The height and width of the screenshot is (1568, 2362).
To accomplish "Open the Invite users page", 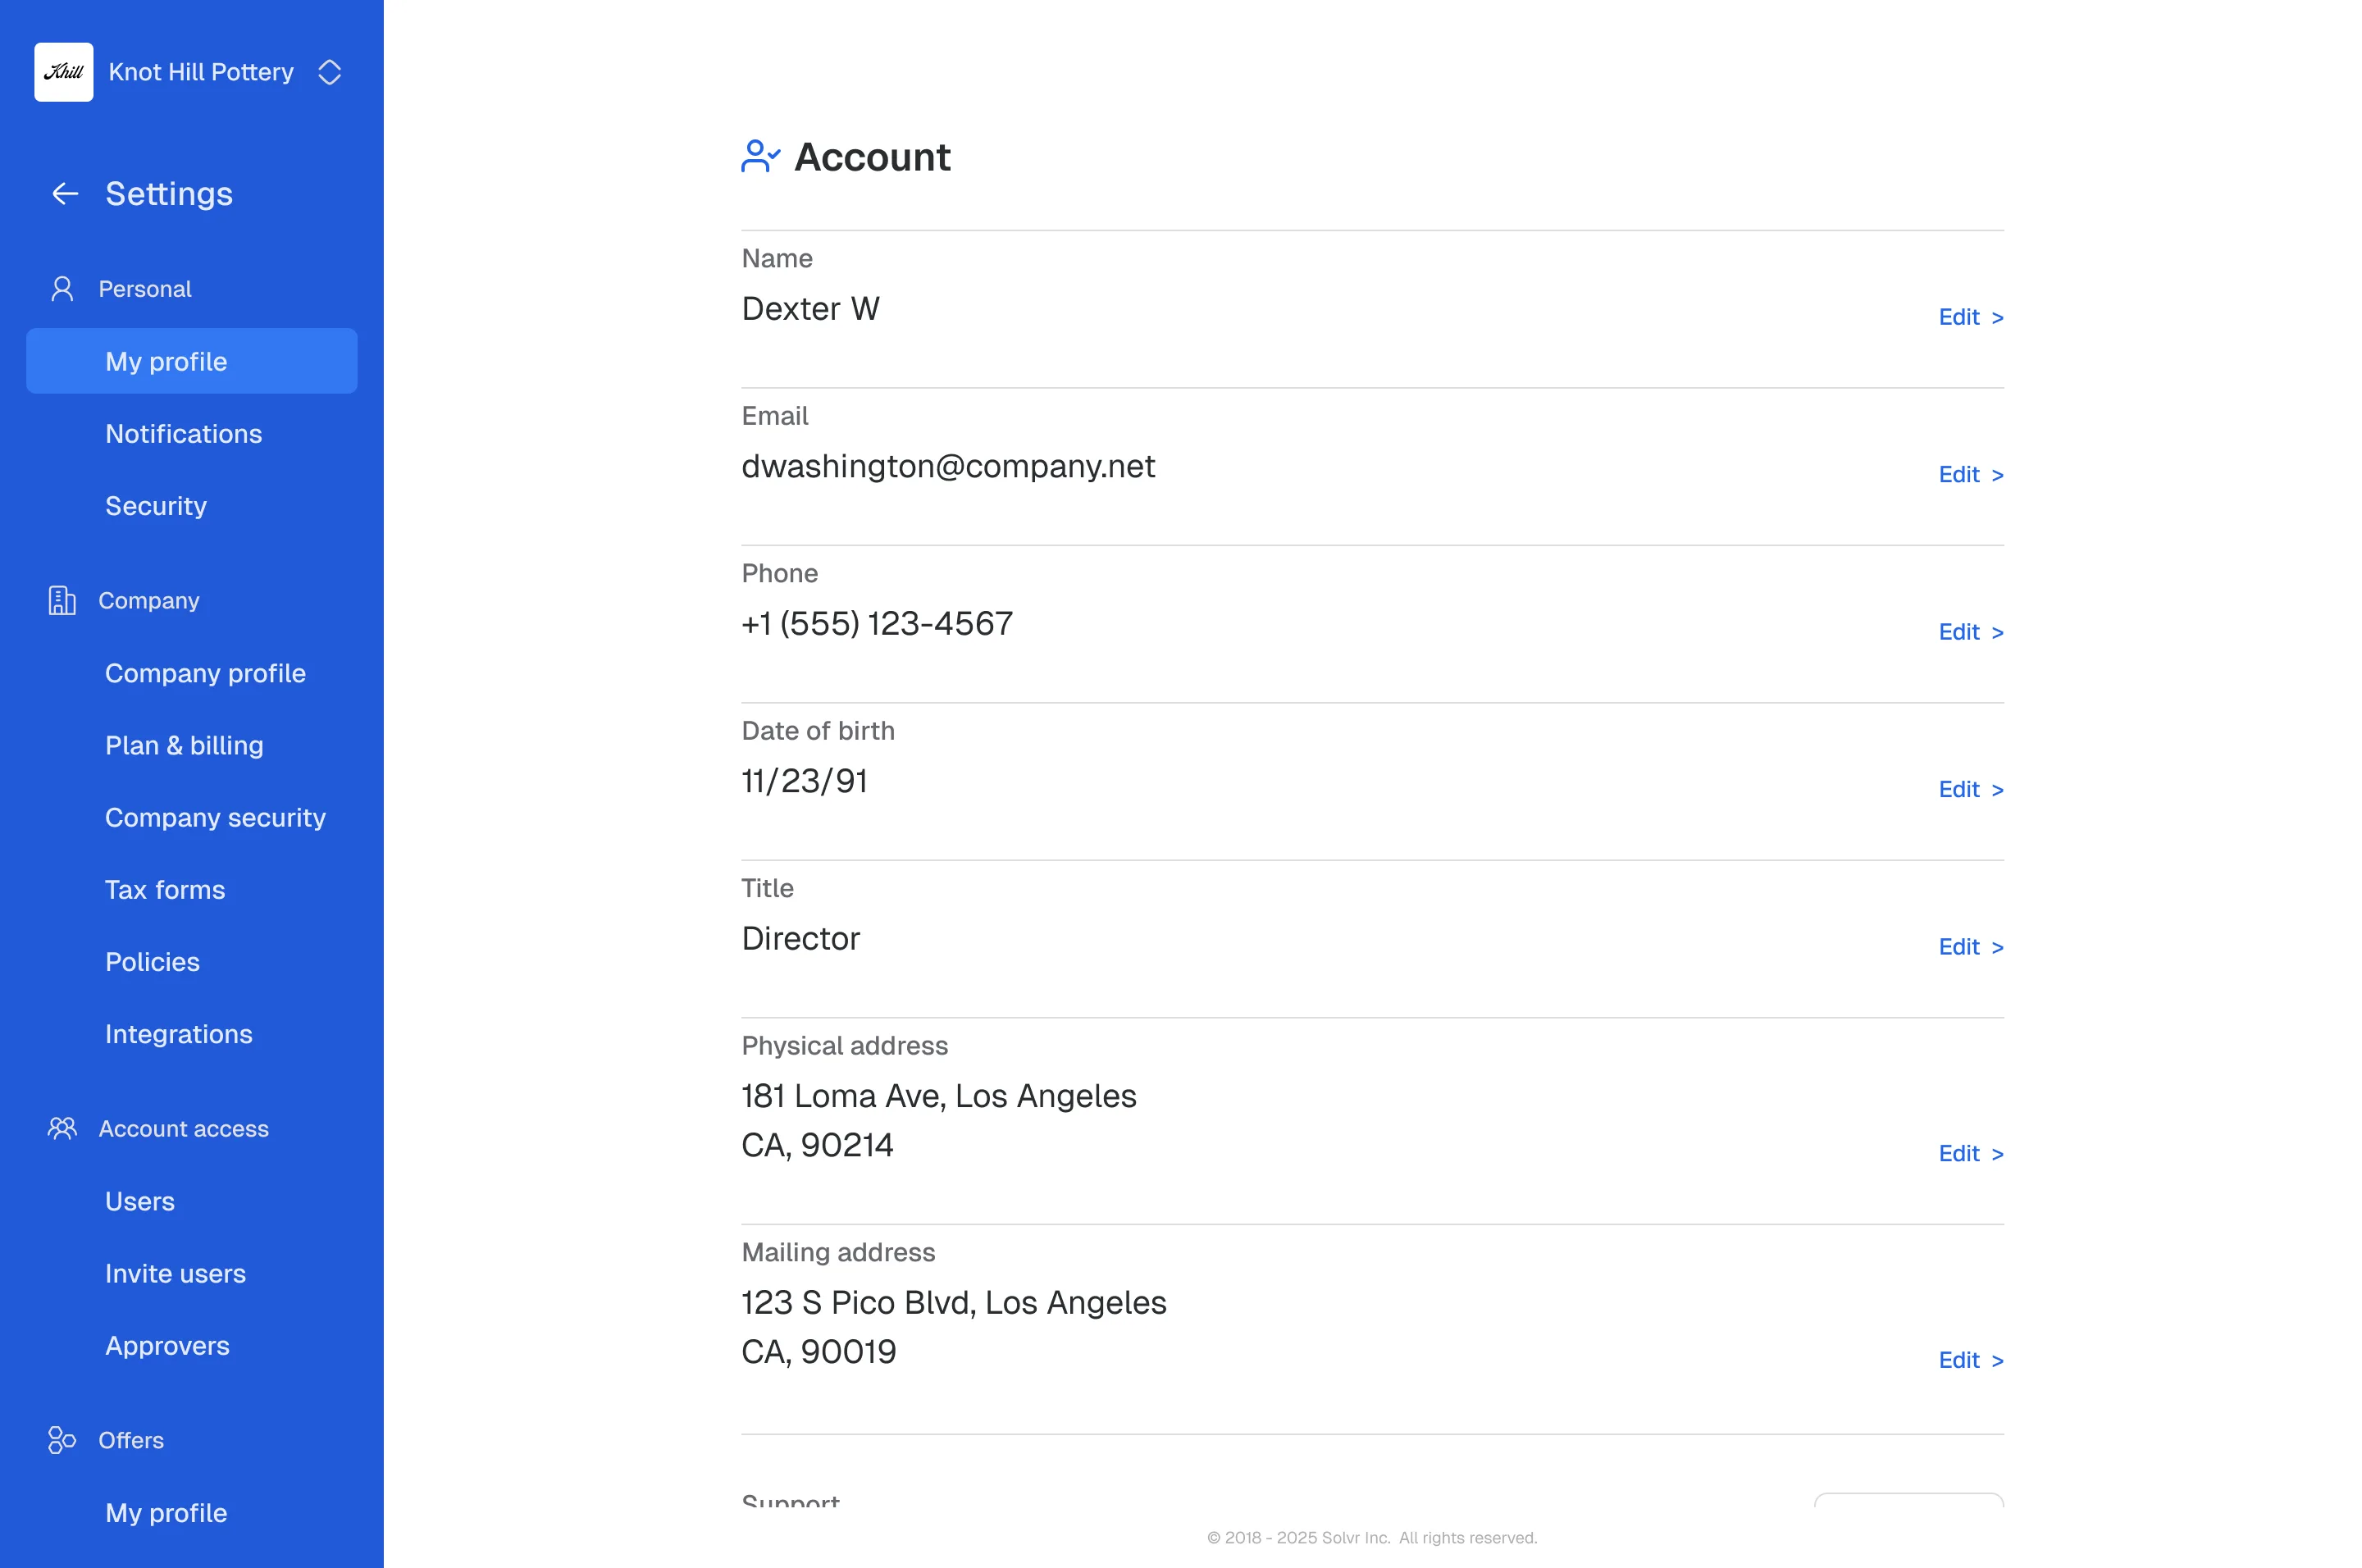I will click(175, 1273).
